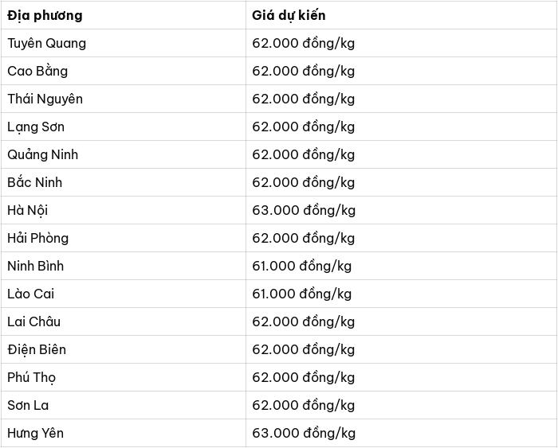Click Ninh Bình's 61.000 đồng/kg price
The image size is (558, 448).
tap(302, 266)
